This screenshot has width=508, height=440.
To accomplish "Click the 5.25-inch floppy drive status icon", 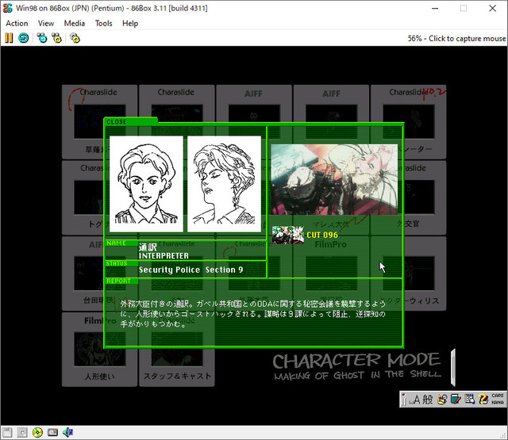I will 22,432.
